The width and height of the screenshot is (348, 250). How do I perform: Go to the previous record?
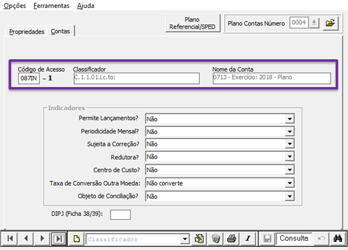coord(26,239)
